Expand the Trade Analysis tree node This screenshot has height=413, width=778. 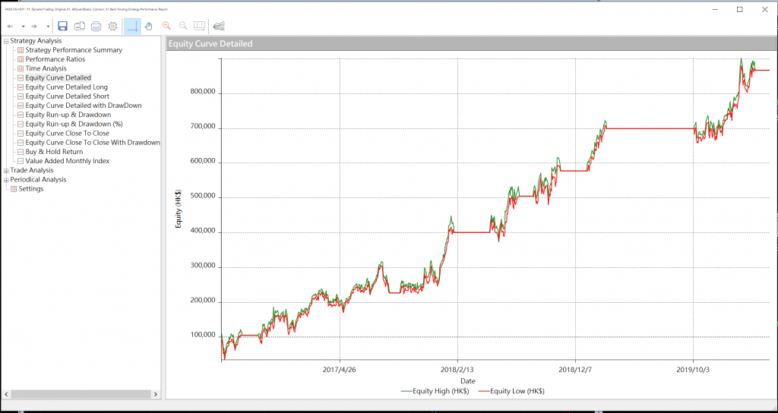click(x=6, y=171)
